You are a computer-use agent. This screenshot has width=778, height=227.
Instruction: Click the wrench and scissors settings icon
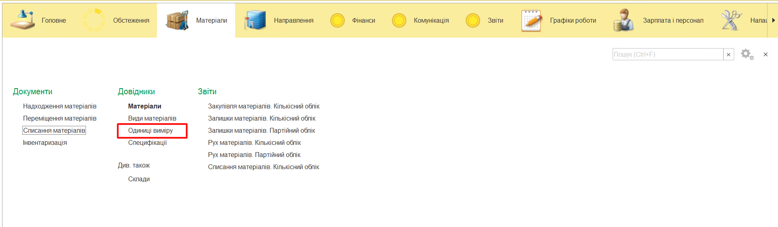[731, 20]
